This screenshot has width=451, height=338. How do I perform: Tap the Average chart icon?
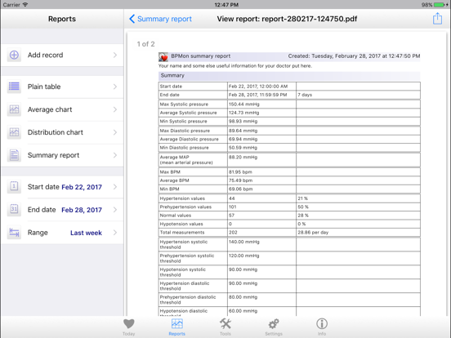(14, 109)
